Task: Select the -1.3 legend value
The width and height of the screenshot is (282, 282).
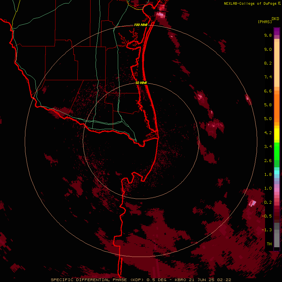Action: tap(267, 230)
